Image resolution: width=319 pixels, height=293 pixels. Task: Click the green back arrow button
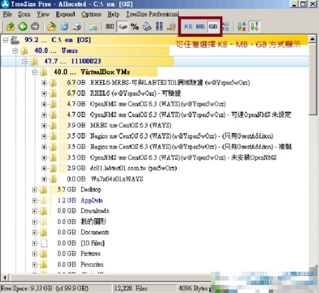(23, 27)
